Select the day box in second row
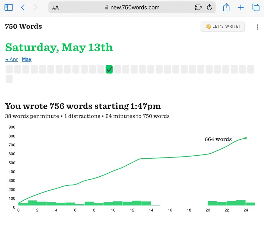The image size is (264, 235). tap(9, 79)
